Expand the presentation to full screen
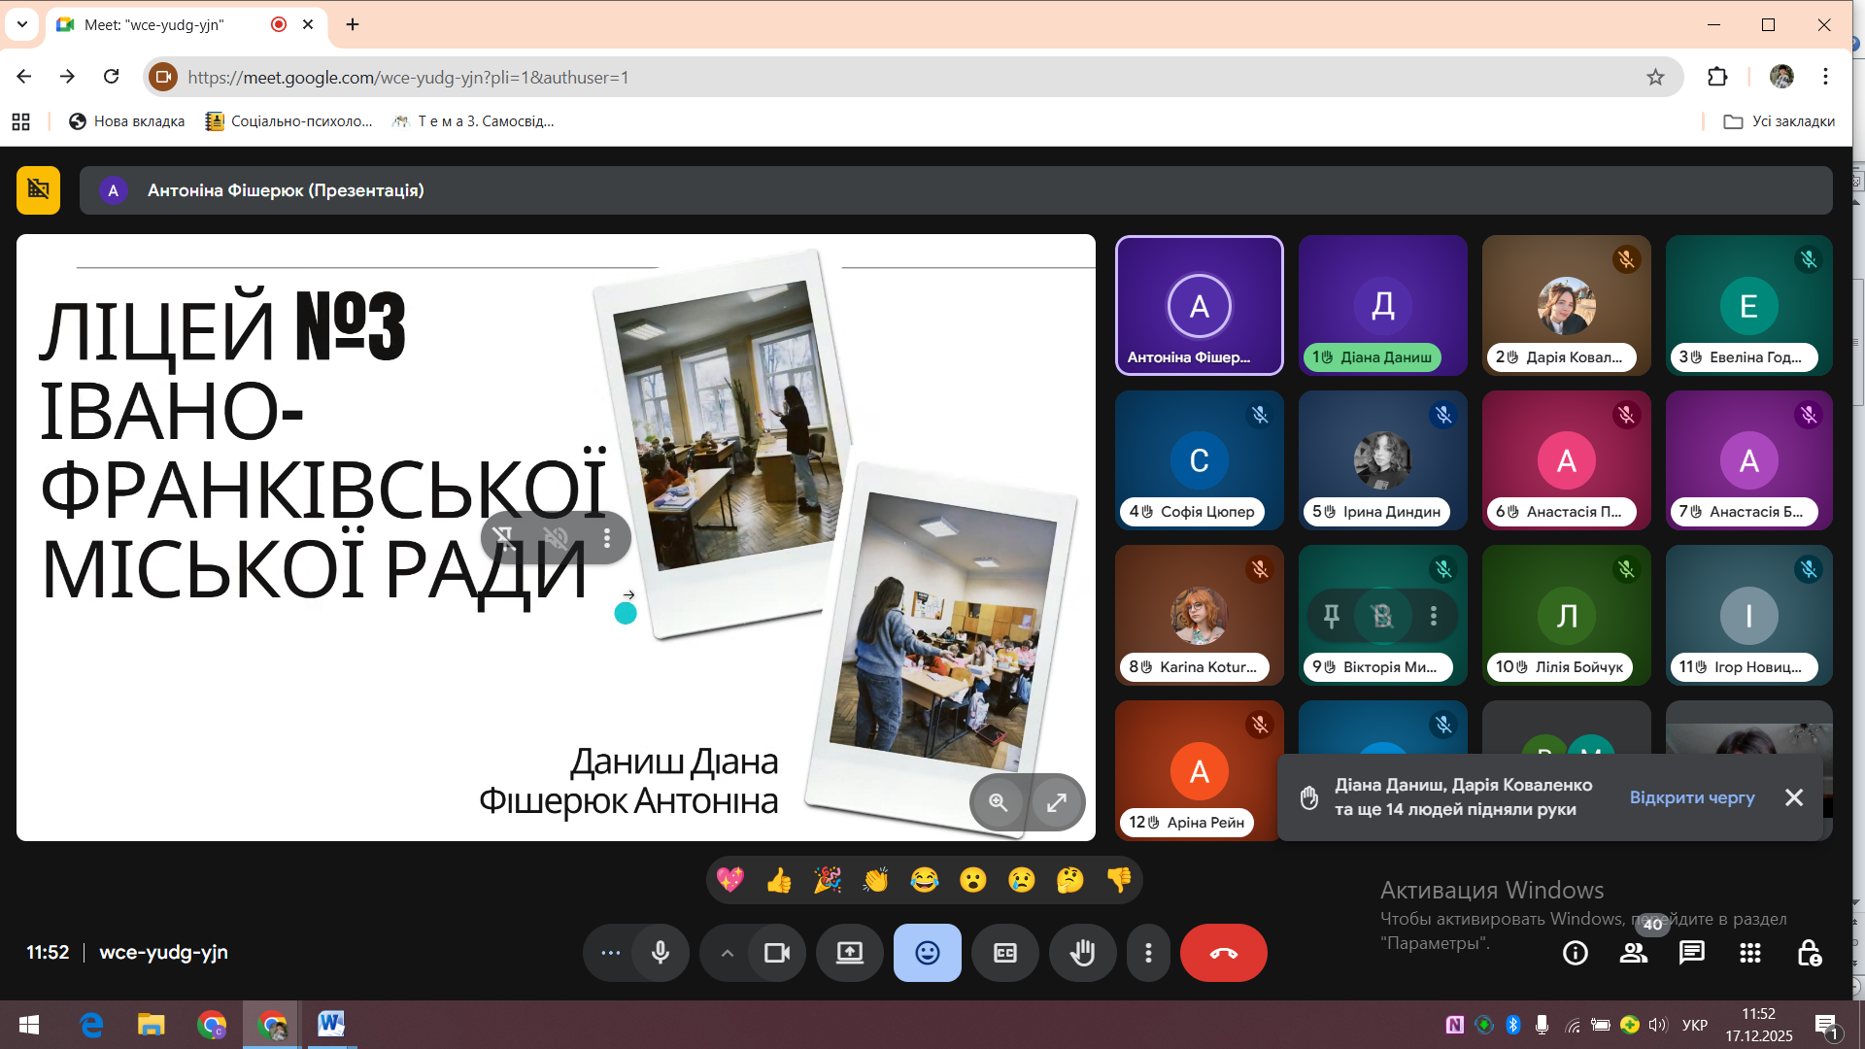Viewport: 1865px width, 1049px height. [1056, 802]
